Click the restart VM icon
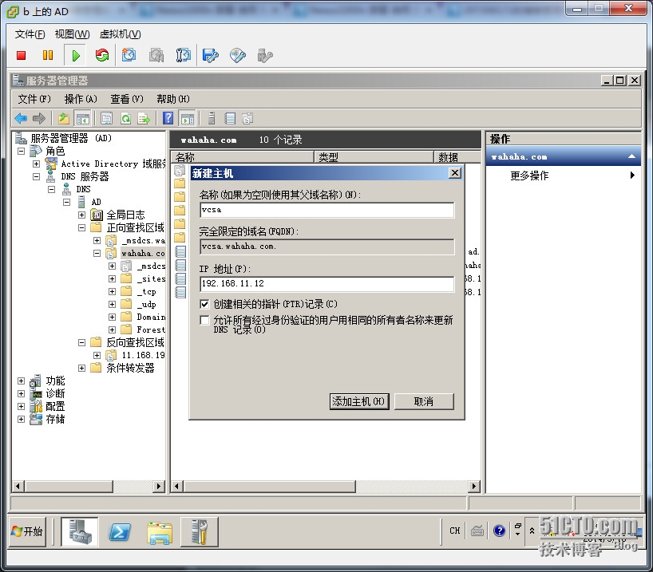The height and width of the screenshot is (572, 653). tap(102, 55)
